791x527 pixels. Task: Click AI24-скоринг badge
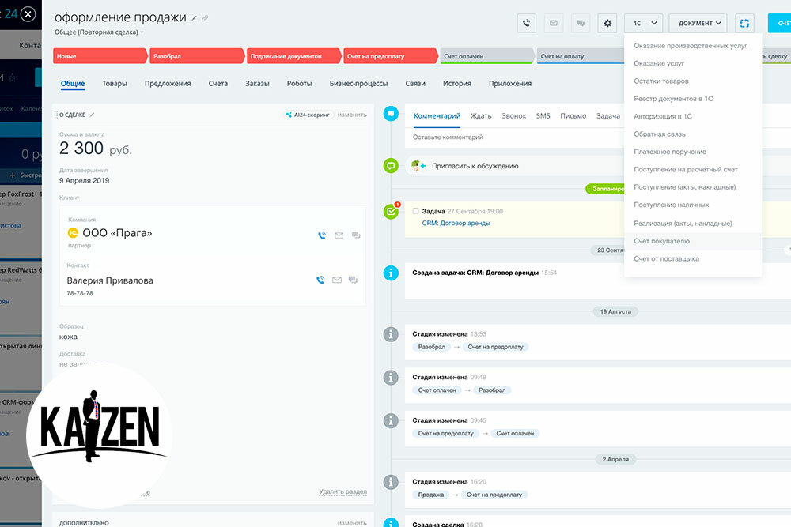click(308, 115)
